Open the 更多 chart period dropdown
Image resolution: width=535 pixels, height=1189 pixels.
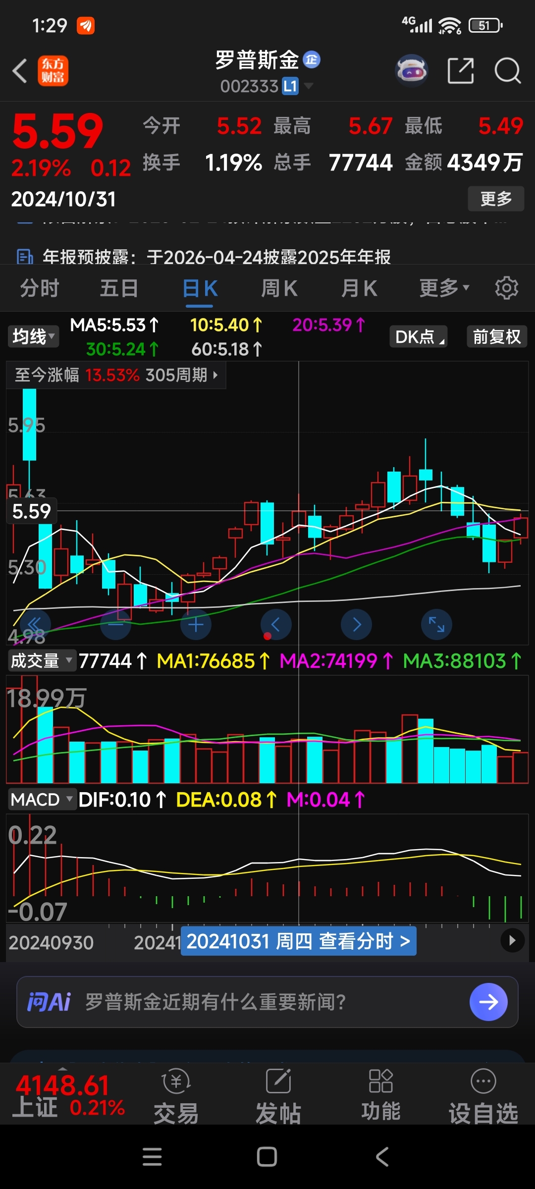(x=444, y=288)
